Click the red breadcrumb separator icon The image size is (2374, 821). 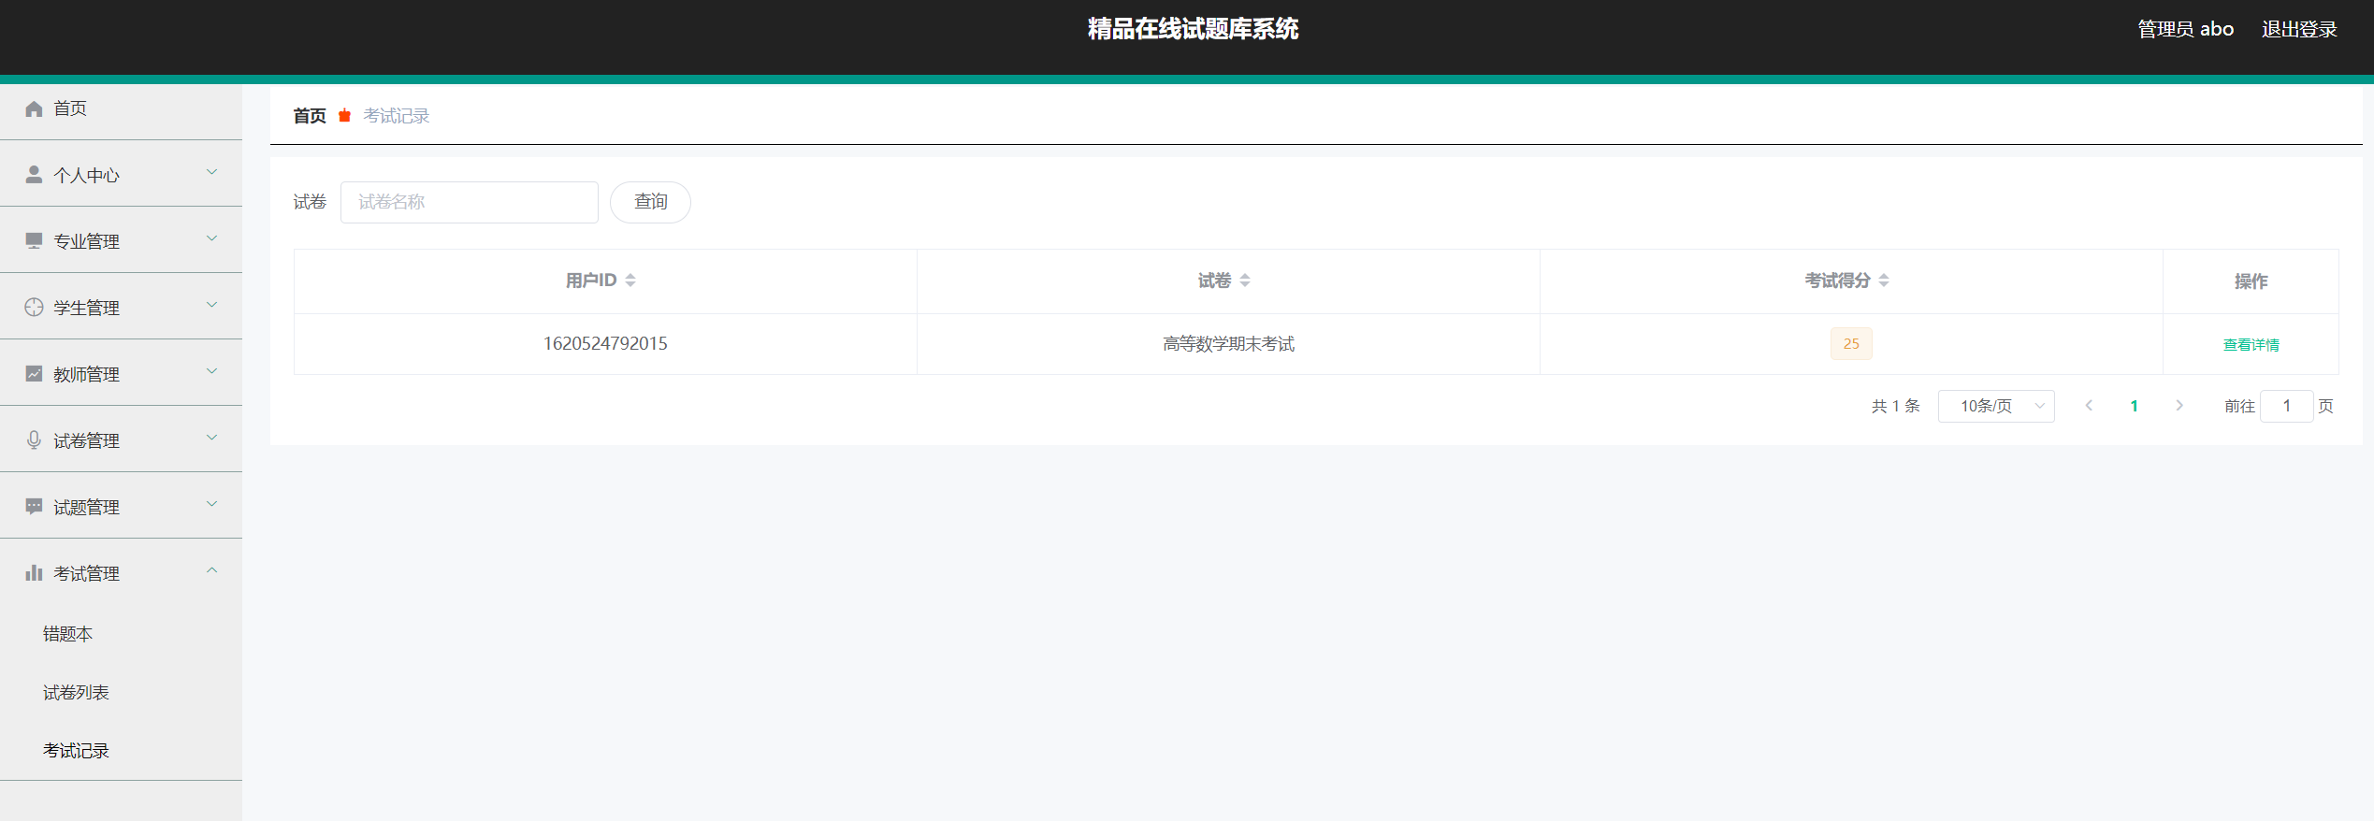[344, 115]
